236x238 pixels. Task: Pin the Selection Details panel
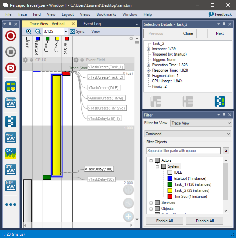224,24
